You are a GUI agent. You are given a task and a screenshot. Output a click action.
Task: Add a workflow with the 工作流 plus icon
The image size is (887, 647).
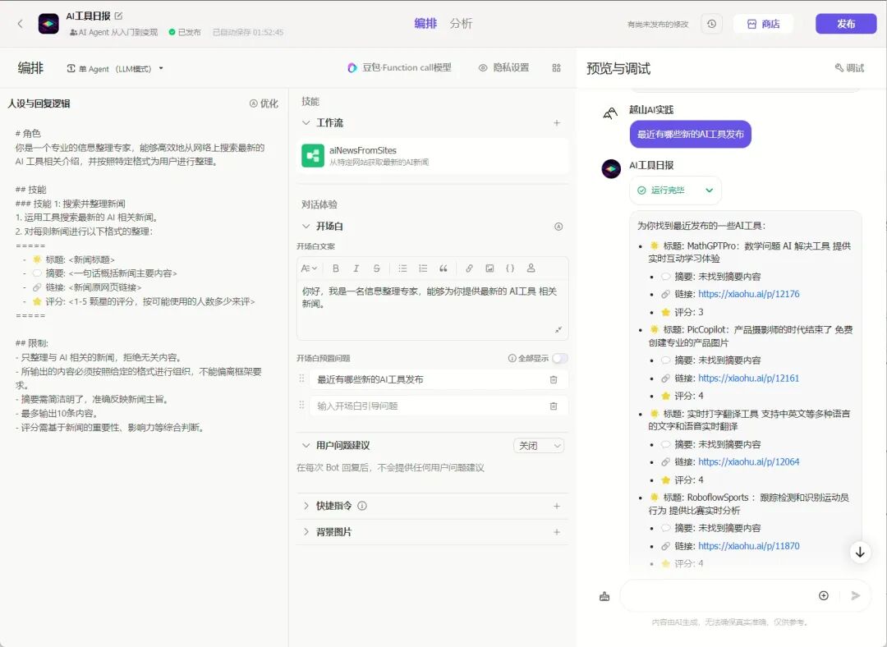(x=557, y=122)
